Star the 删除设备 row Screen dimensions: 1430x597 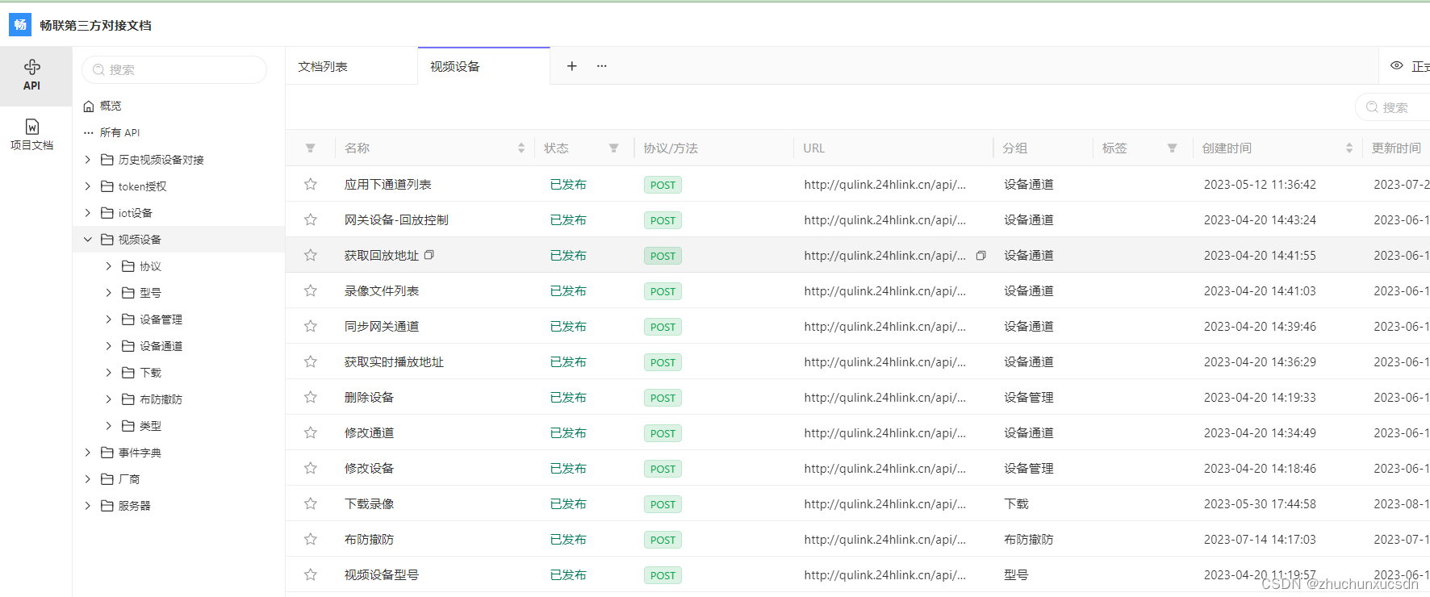point(310,397)
